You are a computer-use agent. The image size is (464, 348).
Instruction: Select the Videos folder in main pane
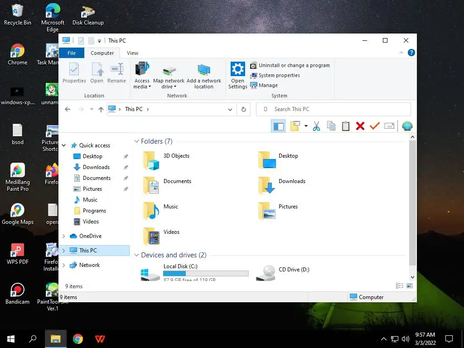tap(161, 237)
